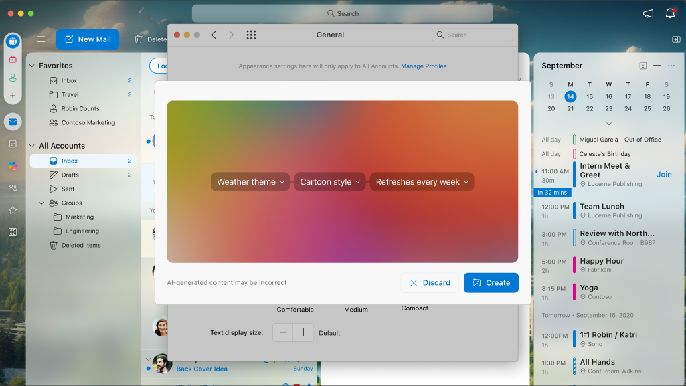
Task: Expand the Weather theme dropdown
Action: click(250, 181)
